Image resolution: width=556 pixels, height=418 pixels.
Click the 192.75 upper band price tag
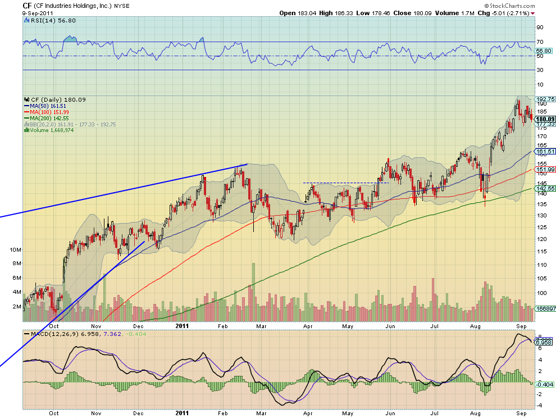(x=545, y=99)
